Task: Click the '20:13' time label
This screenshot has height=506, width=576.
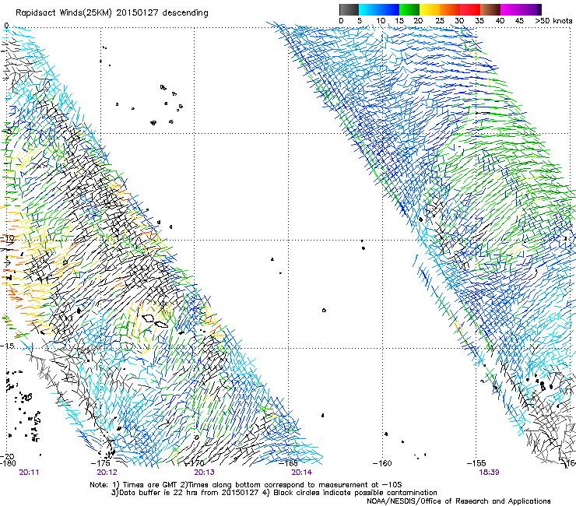Action: [x=204, y=473]
